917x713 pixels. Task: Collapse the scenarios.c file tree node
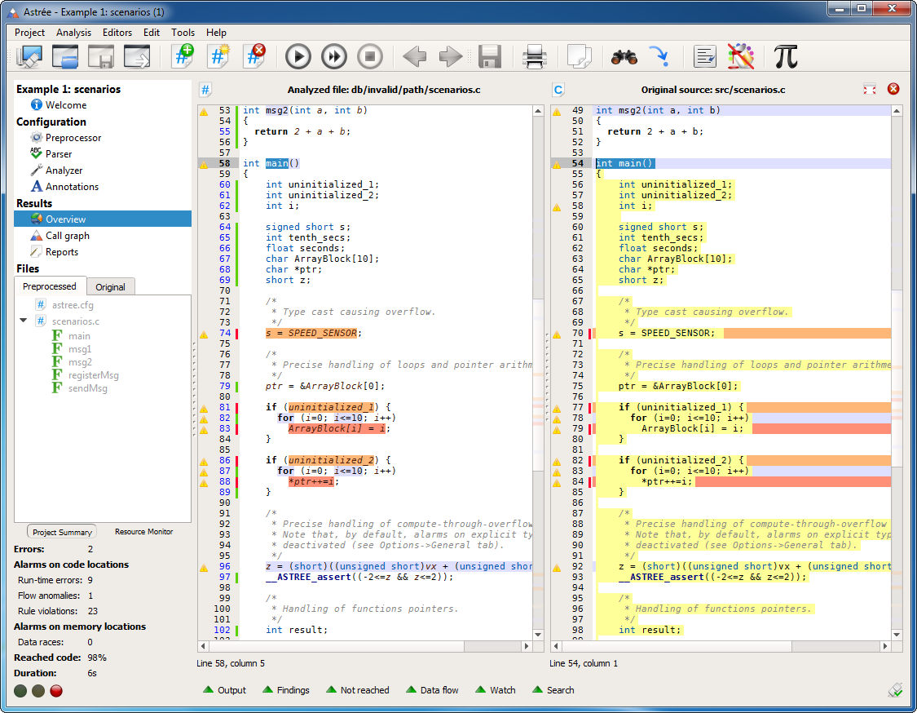click(x=24, y=321)
